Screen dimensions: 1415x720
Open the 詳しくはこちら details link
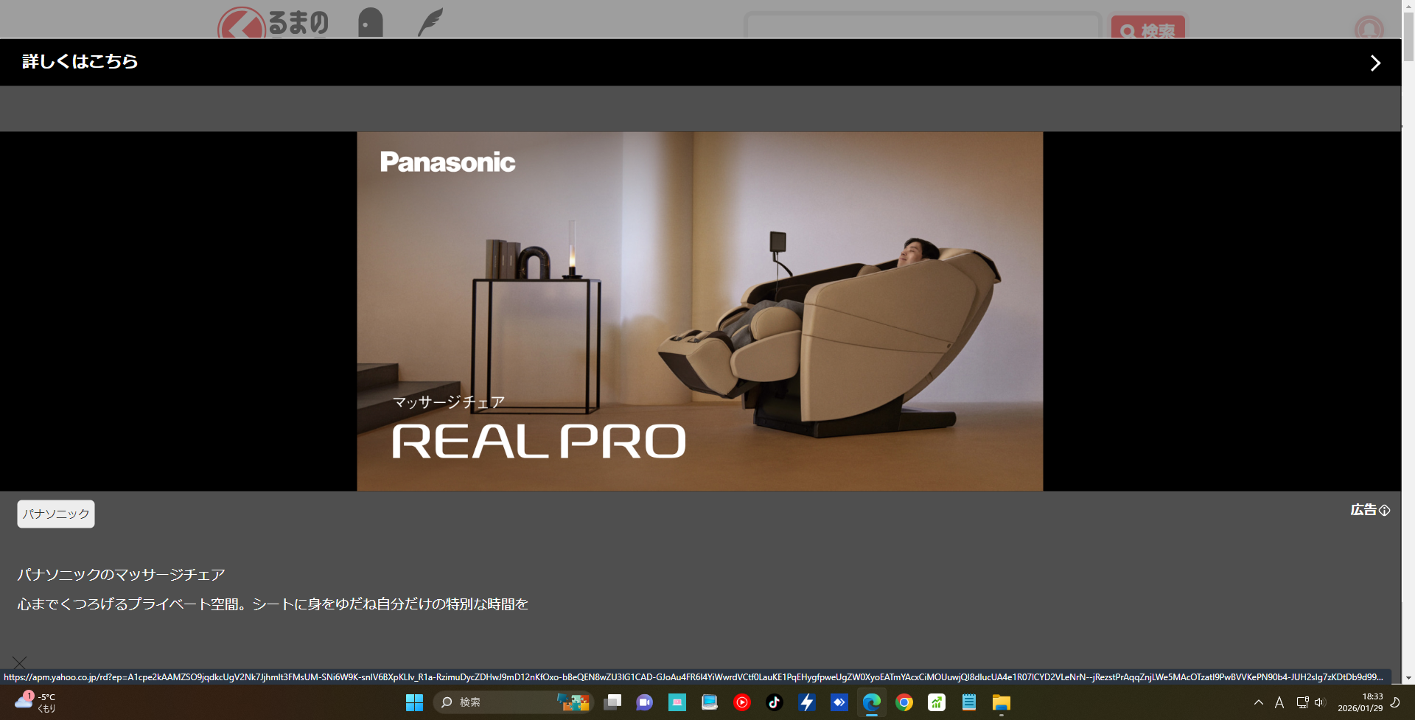point(80,62)
